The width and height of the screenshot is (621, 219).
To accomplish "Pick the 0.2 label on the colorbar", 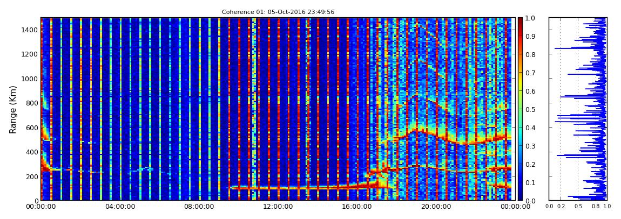I will point(530,164).
